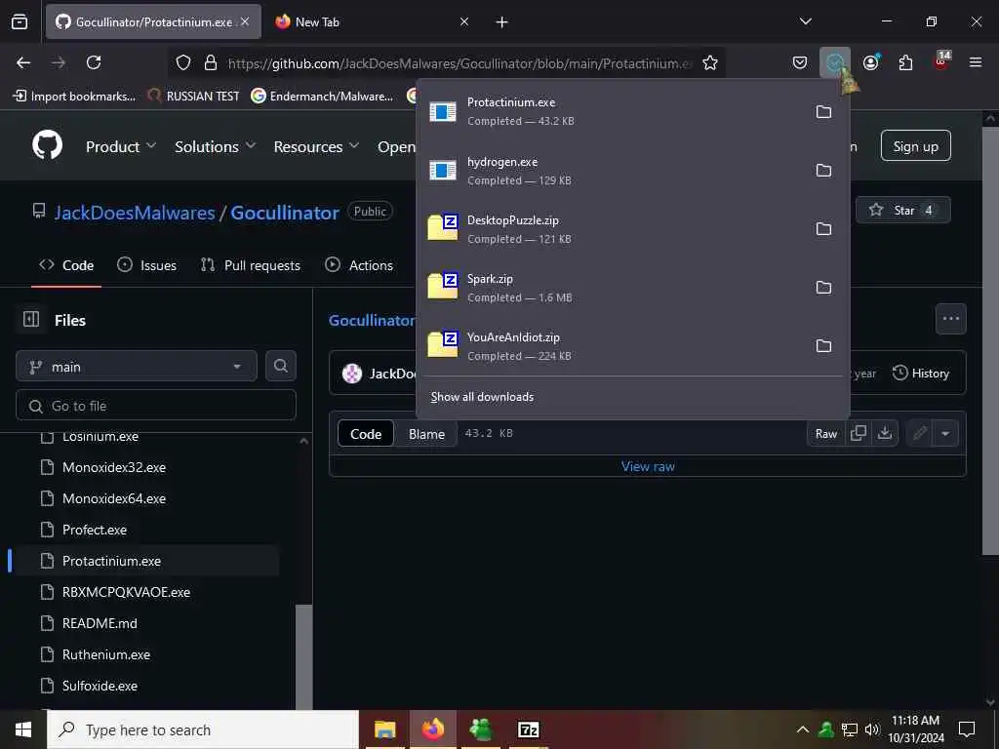Open the main branch dropdown

[137, 367]
